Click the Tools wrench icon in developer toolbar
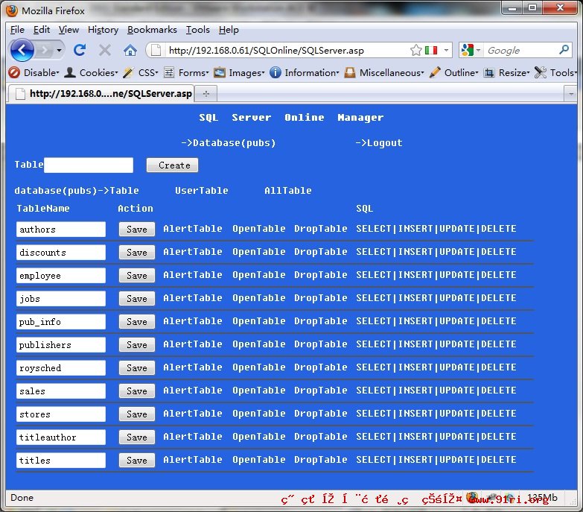The image size is (583, 512). click(x=541, y=72)
